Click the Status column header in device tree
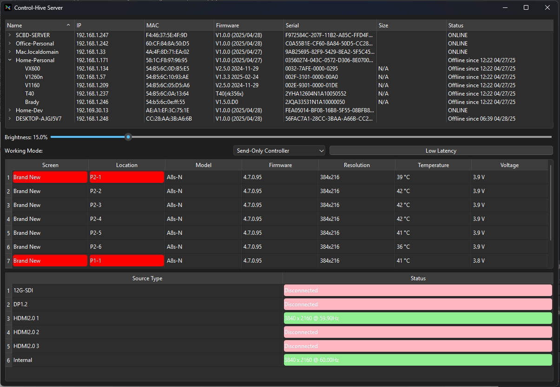This screenshot has width=560, height=387. coord(500,26)
